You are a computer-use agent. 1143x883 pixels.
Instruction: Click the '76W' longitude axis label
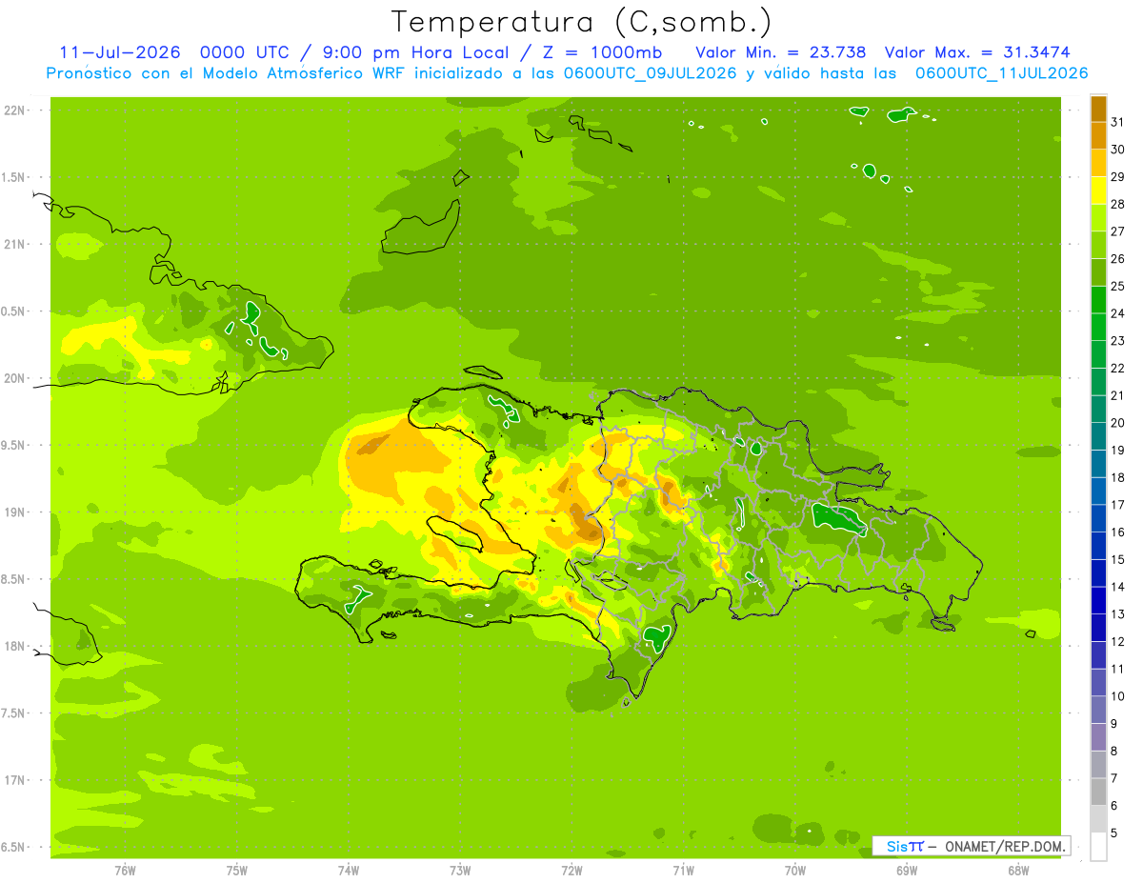tap(126, 871)
